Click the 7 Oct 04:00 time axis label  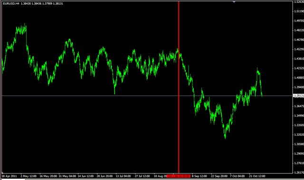click(x=237, y=176)
